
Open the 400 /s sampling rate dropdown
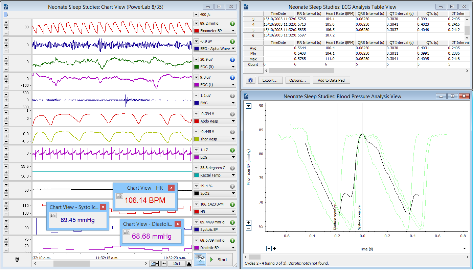196,15
